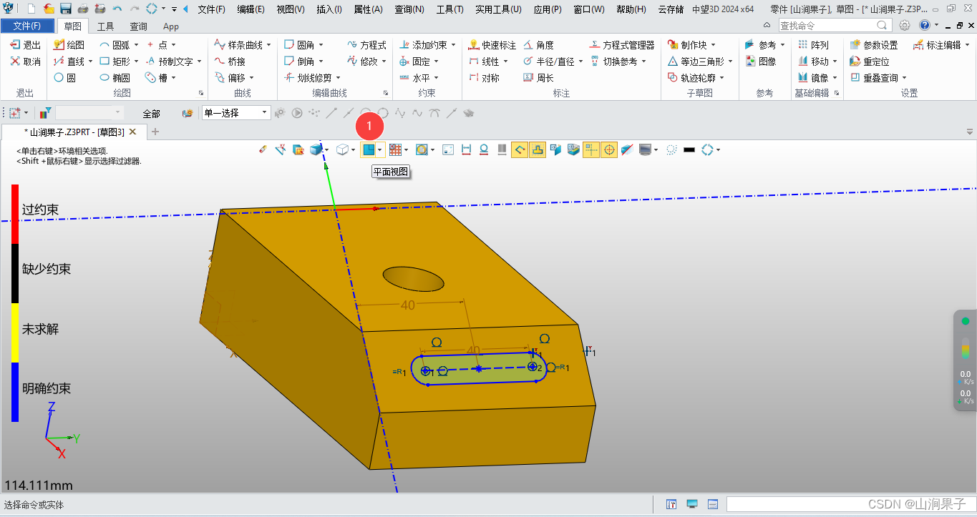This screenshot has width=977, height=517.
Task: Select the 圆 (circle) drawing tool
Action: coord(71,77)
